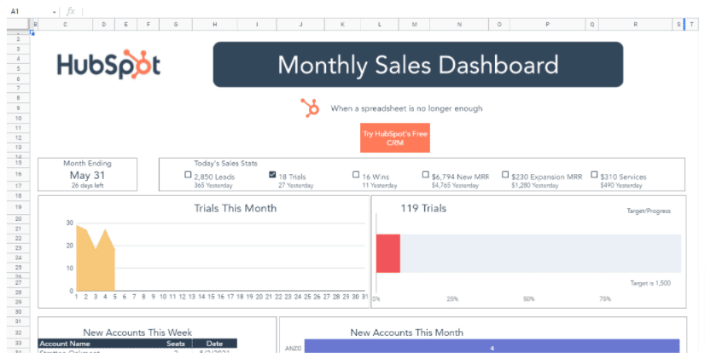Check the $230 Expansion MRR checkbox
The width and height of the screenshot is (705, 359).
[x=505, y=174]
